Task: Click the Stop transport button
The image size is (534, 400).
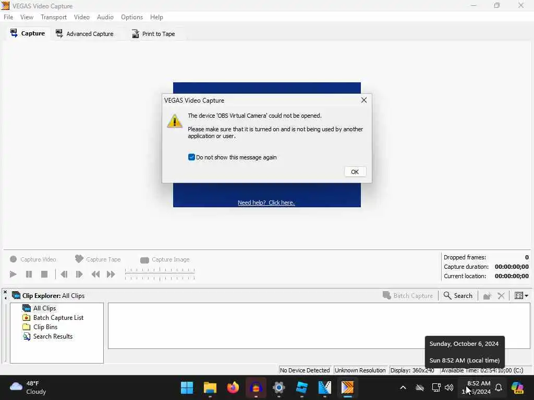Action: pos(44,274)
